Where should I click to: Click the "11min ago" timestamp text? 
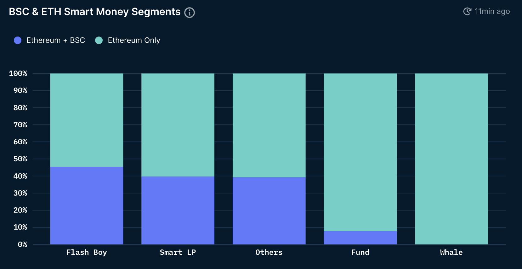tap(492, 11)
